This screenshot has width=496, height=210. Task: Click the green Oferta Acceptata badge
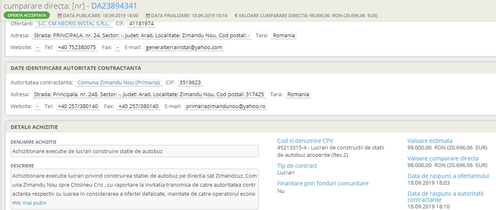[27, 16]
